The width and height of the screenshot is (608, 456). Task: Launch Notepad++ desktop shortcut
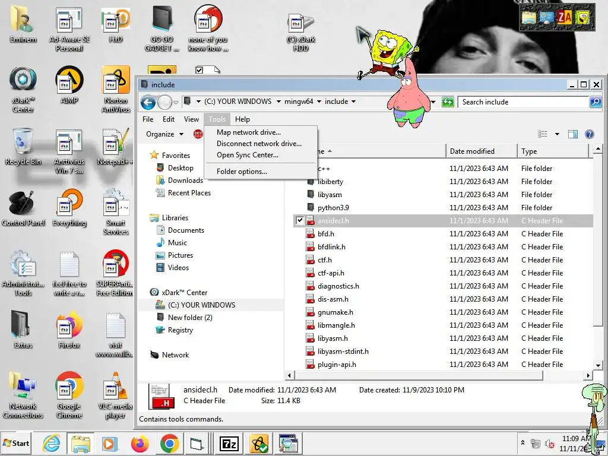pos(115,147)
